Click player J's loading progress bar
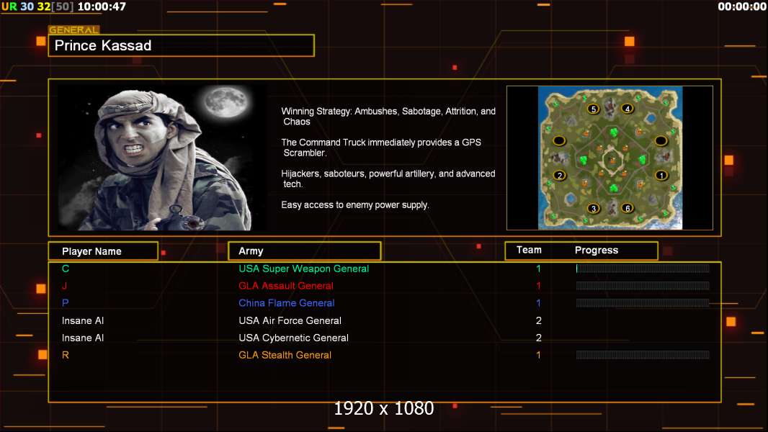The image size is (768, 432). [643, 286]
